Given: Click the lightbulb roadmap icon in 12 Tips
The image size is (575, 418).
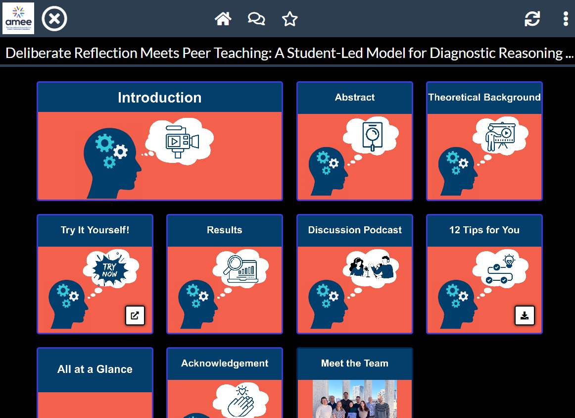Looking at the screenshot, I should [501, 269].
